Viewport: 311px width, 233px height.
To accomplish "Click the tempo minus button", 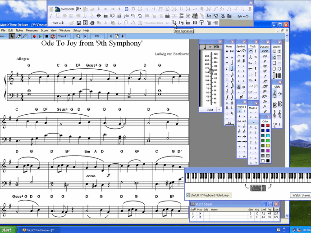I will [202, 110].
